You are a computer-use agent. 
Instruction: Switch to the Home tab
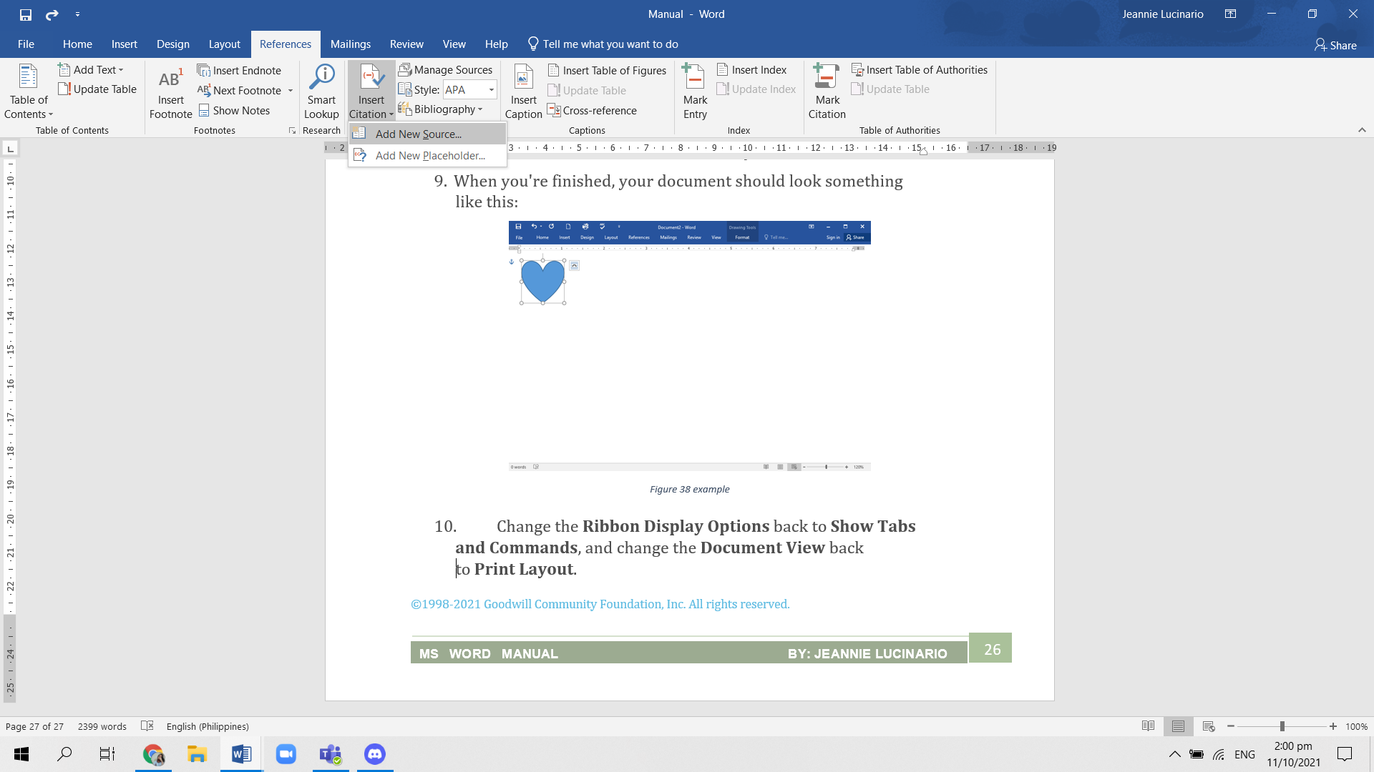(77, 44)
